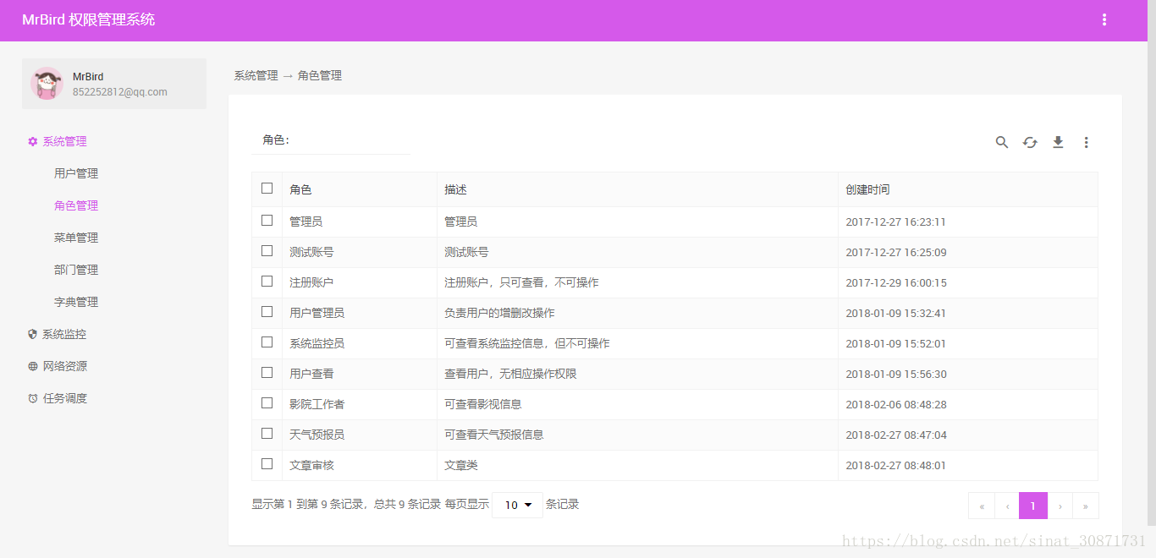
Task: Open 菜单管理 in the sidebar
Action: (x=76, y=238)
